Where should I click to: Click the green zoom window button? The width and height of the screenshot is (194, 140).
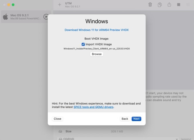click(13, 5)
